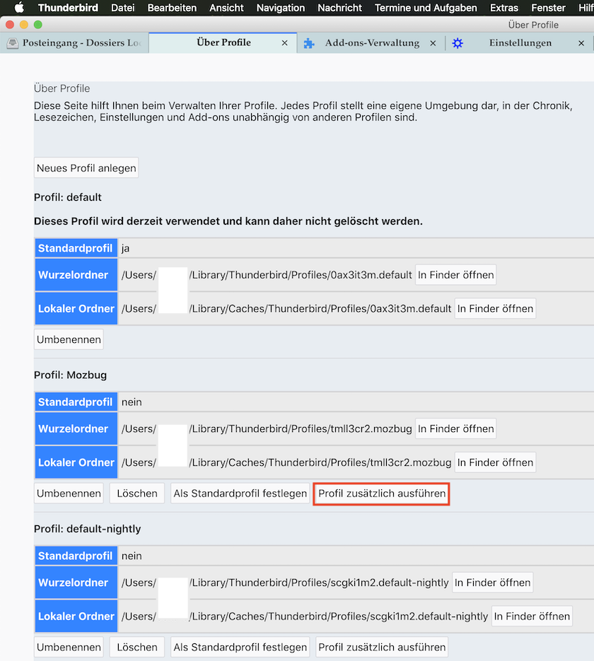
Task: Close the Add-ons-Verwaltung tab
Action: (x=433, y=43)
